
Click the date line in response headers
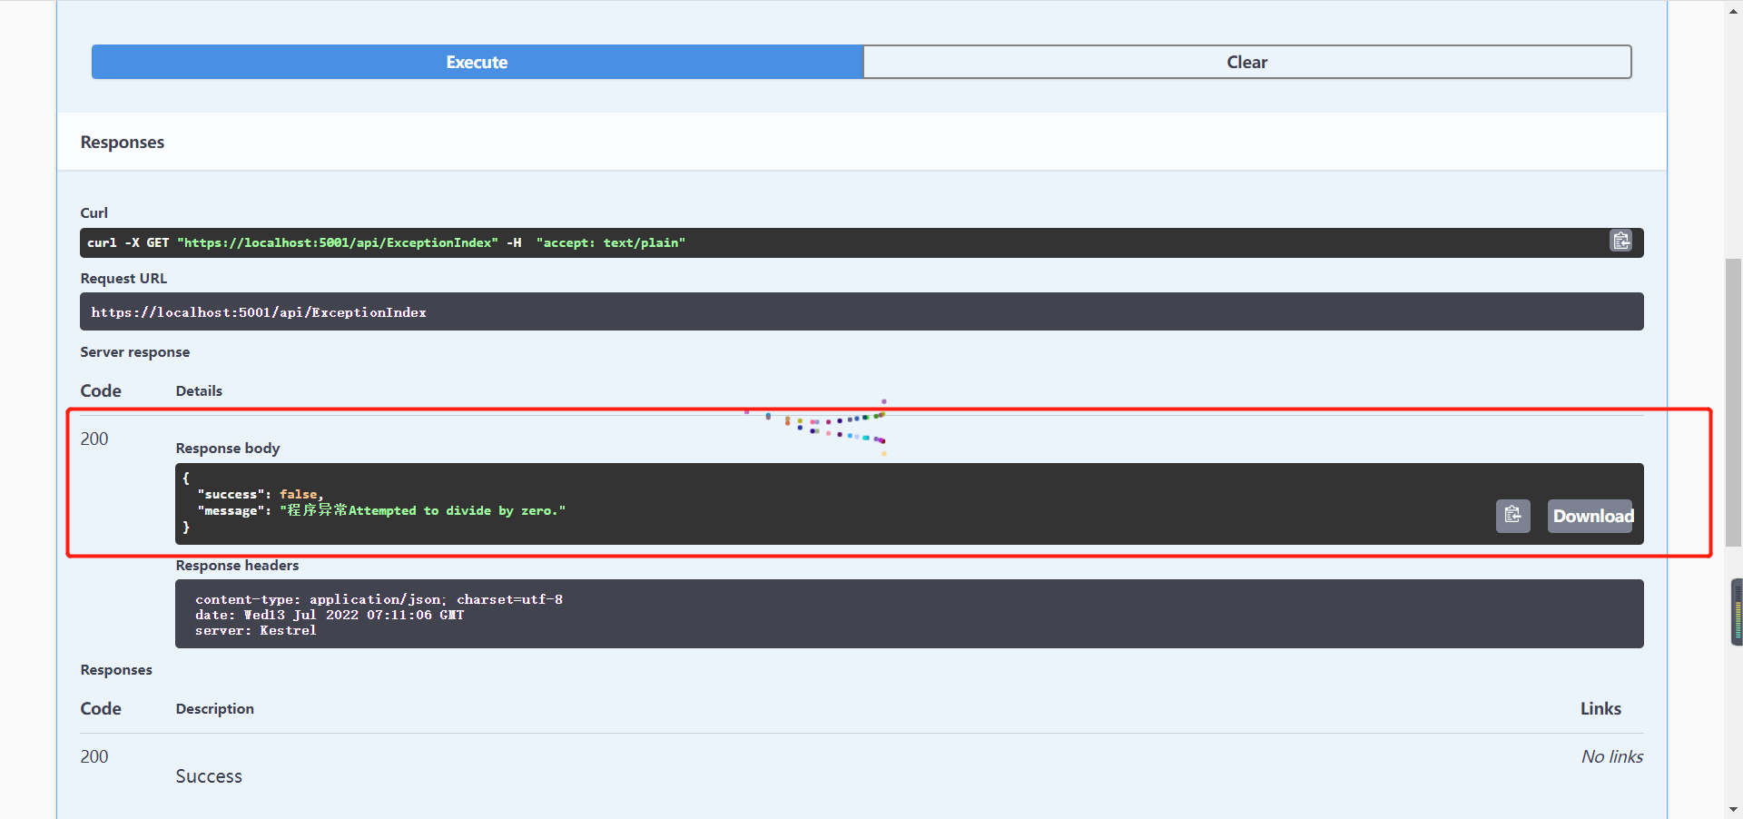[329, 615]
